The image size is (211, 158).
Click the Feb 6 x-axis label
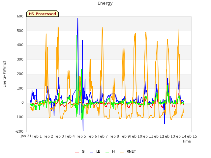point(92,136)
